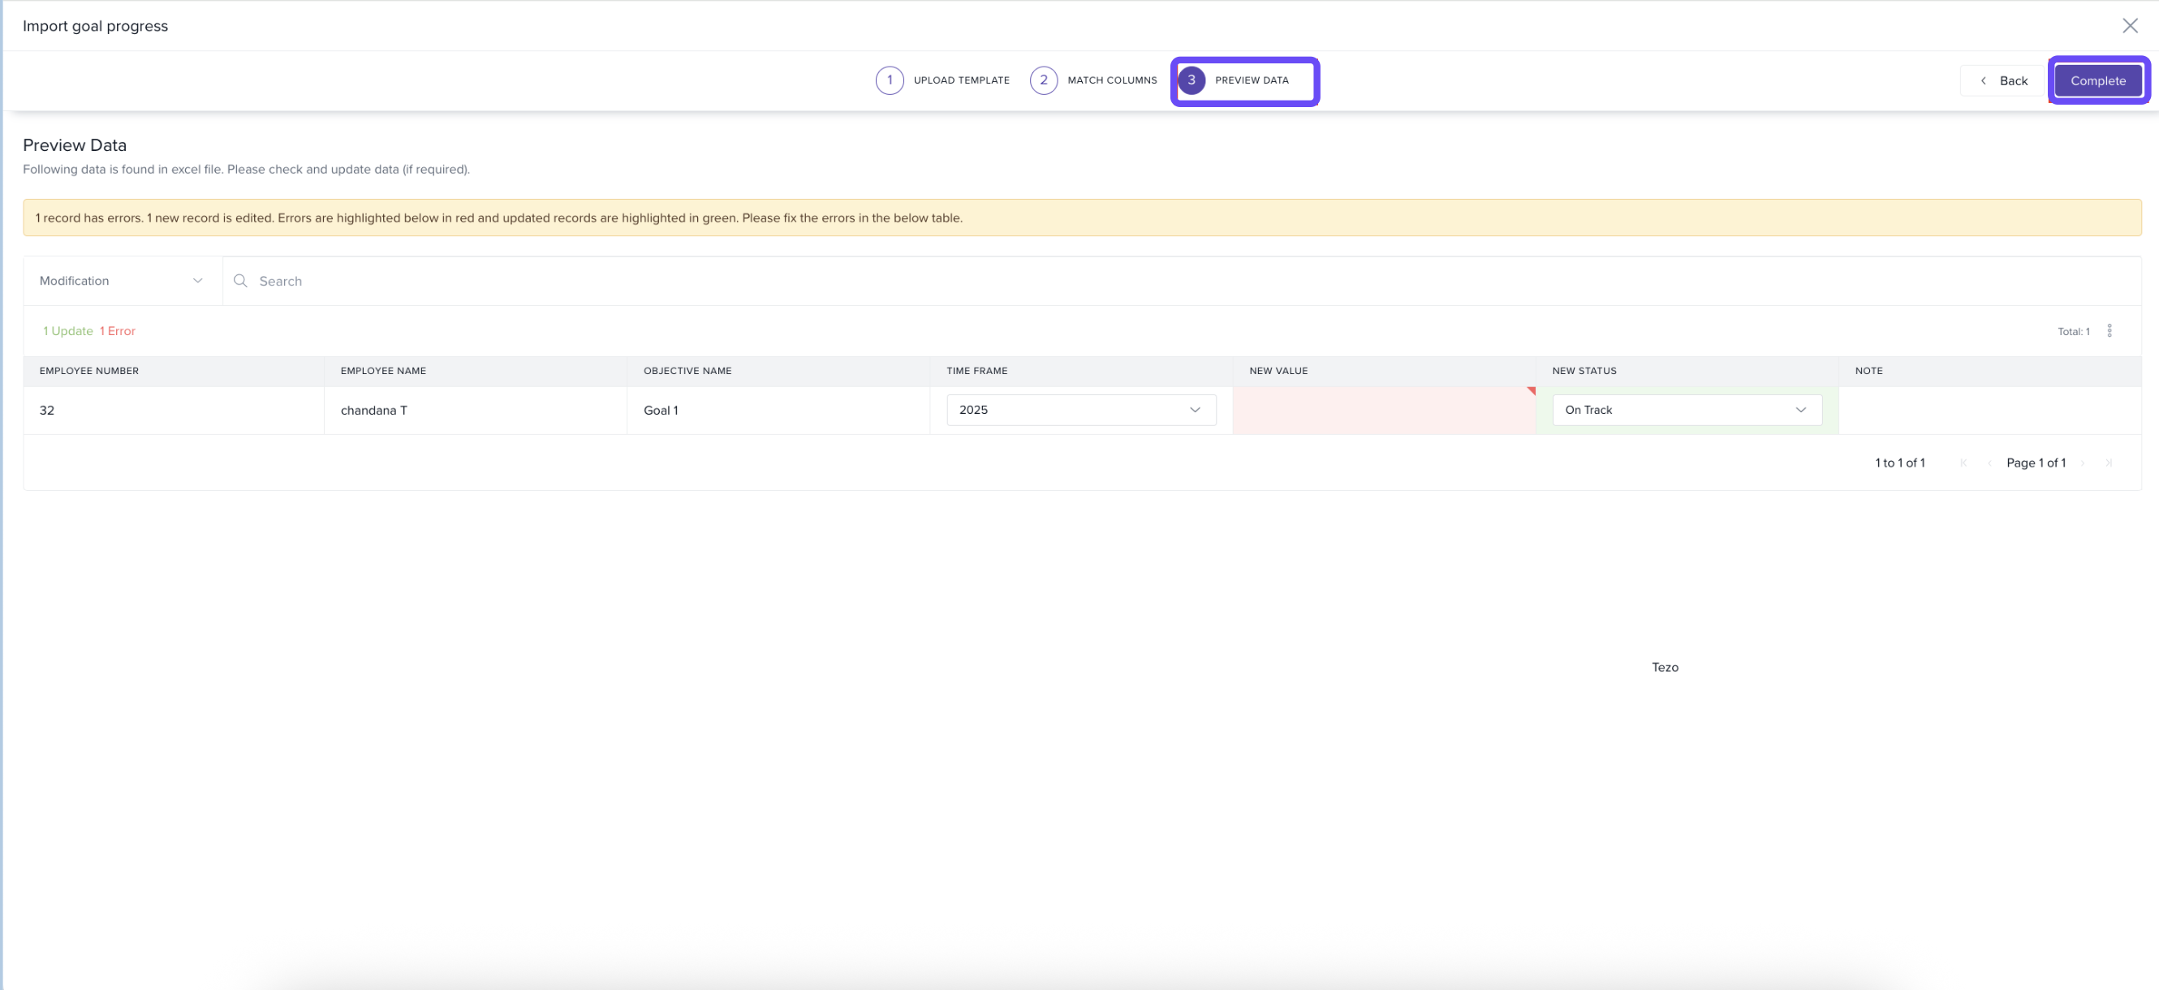Go to first page arrow
The image size is (2159, 990).
point(1963,463)
